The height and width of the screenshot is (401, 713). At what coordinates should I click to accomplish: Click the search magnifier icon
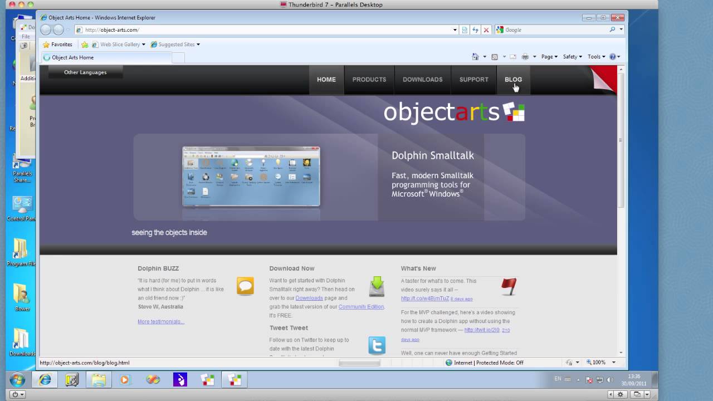[612, 30]
